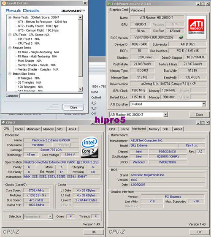Click the GPU Clock 1360 MHz value
The width and height of the screenshot is (211, 237).
[x=138, y=90]
